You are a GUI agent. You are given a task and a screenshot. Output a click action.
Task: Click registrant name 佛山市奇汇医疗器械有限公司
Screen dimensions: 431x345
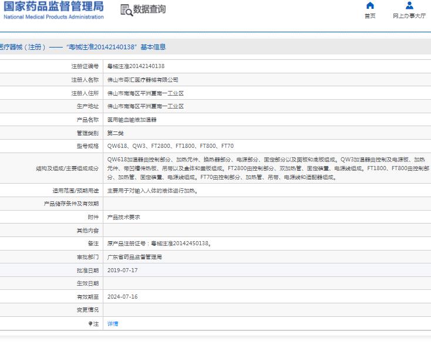(143, 80)
